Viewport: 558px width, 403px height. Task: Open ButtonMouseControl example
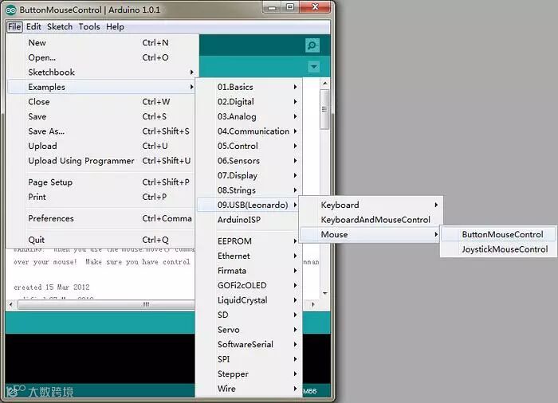click(x=498, y=235)
